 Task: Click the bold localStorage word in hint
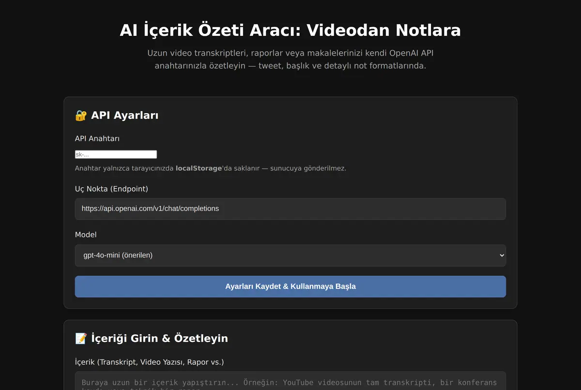pos(199,168)
